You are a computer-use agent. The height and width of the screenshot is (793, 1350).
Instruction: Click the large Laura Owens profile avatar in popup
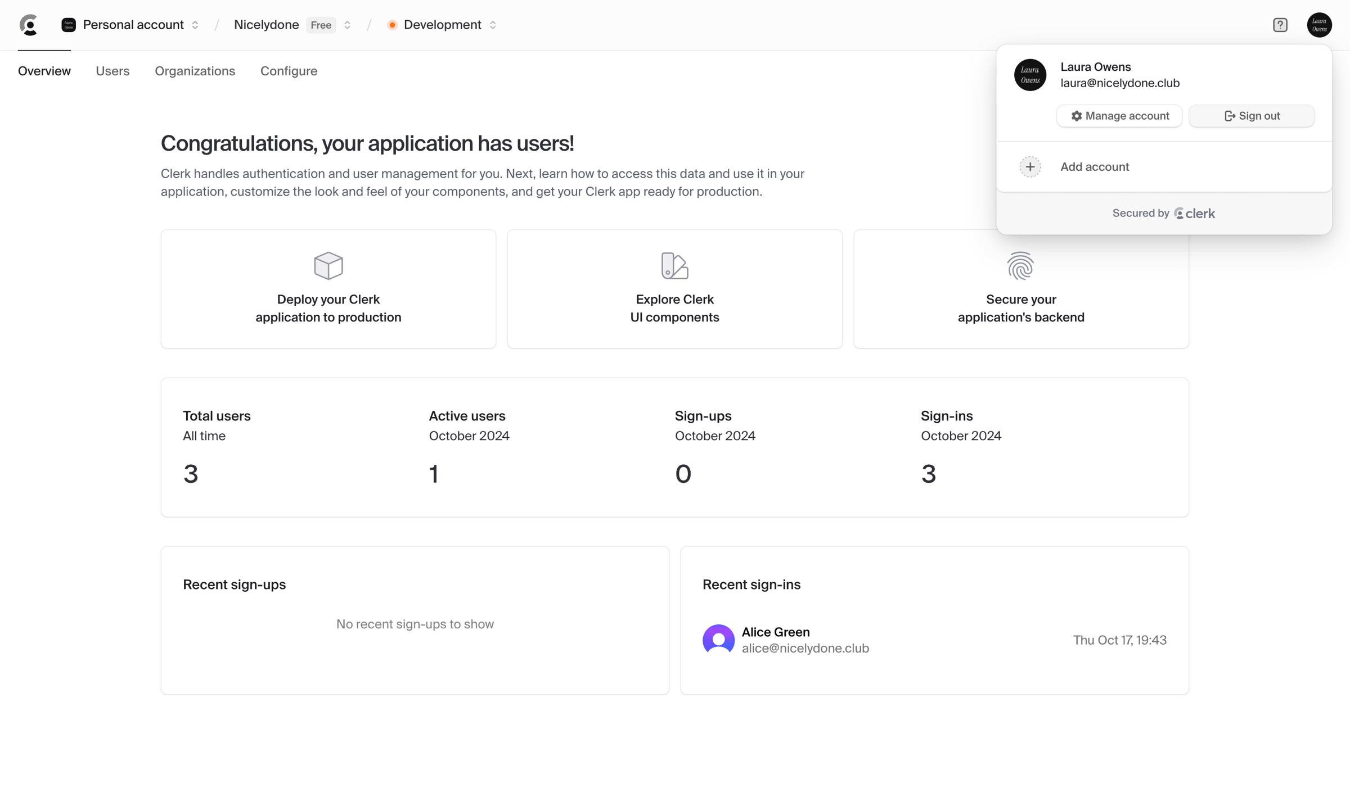click(1030, 75)
